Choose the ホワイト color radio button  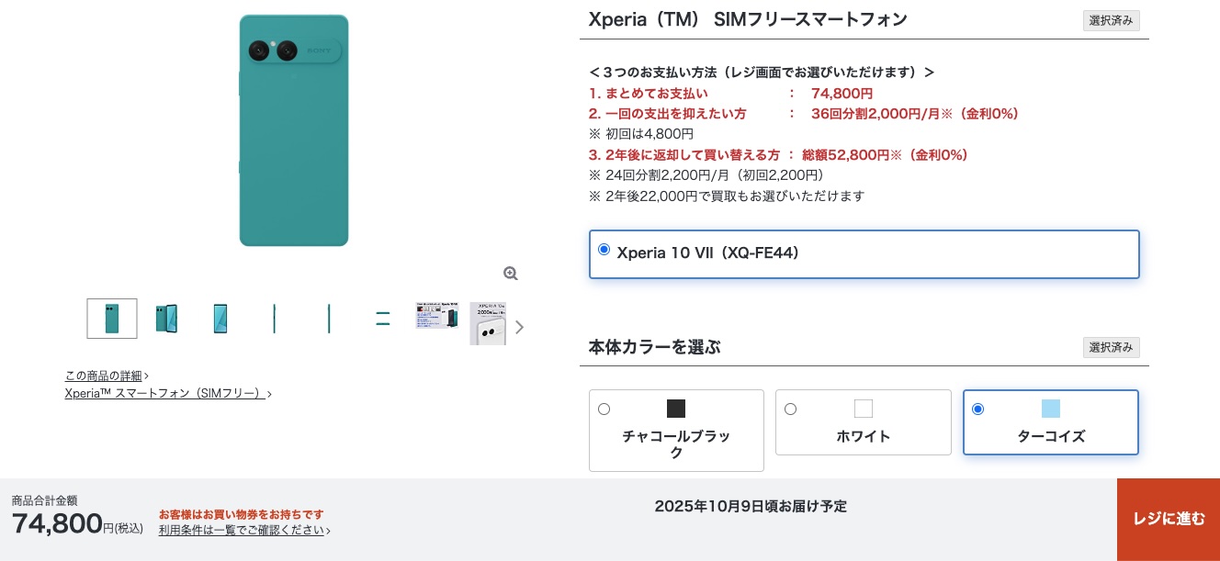pos(790,410)
